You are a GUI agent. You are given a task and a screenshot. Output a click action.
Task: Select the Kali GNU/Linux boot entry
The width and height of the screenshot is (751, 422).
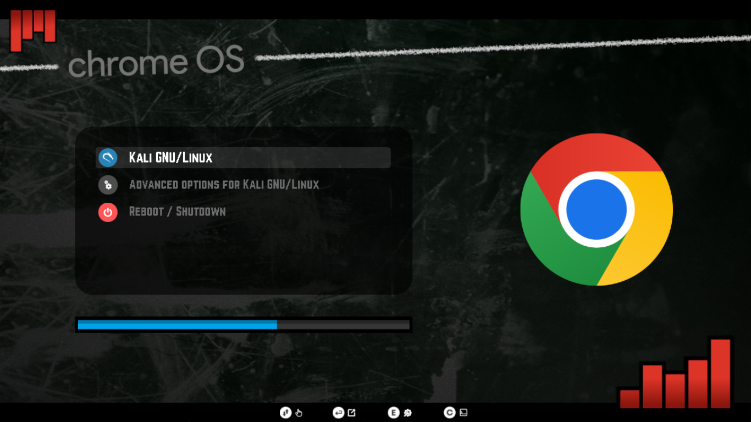[x=243, y=158]
